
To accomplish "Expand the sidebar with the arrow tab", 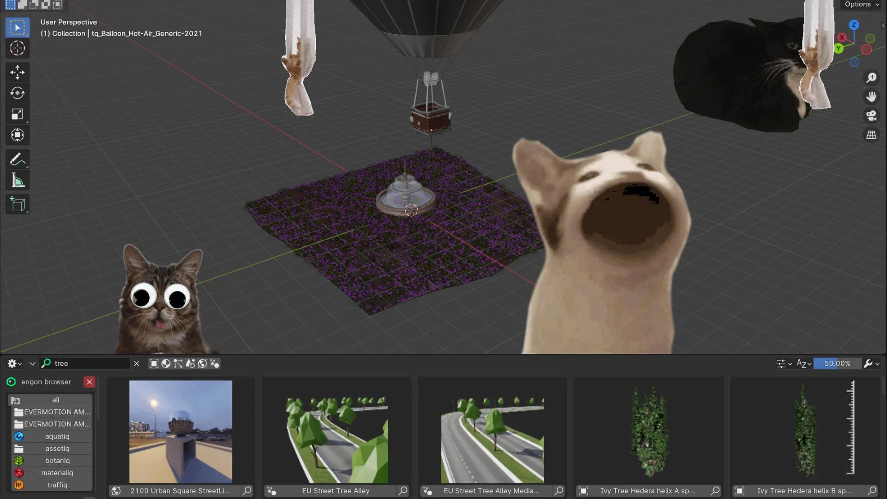I will coord(883,25).
